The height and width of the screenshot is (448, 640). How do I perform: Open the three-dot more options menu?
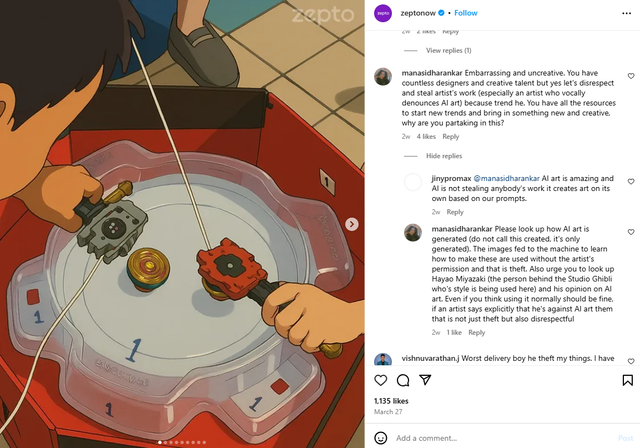point(627,13)
